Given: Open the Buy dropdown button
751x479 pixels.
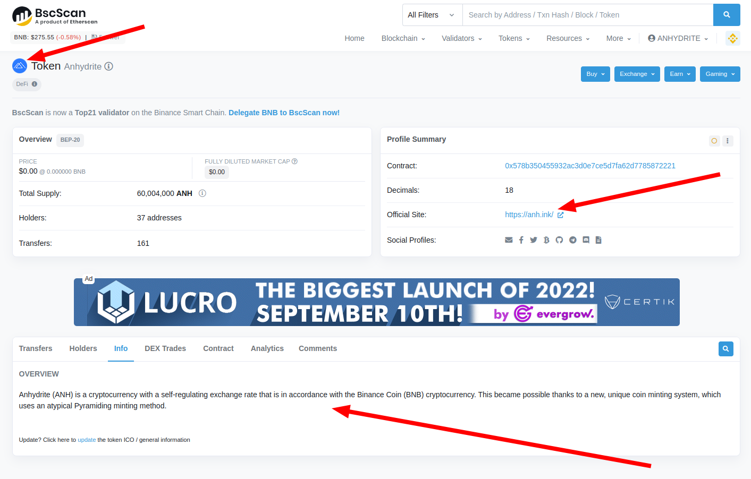Looking at the screenshot, I should pos(595,74).
